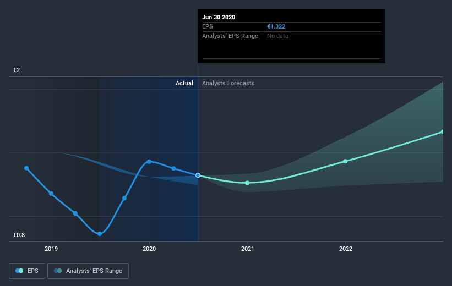This screenshot has width=452, height=286.
Task: Select the highlighted Jun 30 2020 data point
Action: pos(198,175)
